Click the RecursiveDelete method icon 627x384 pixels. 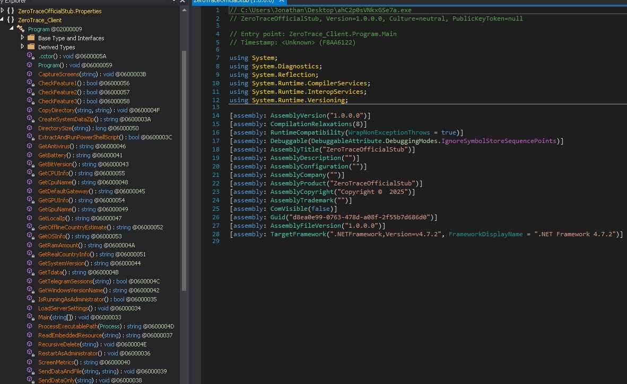click(30, 344)
